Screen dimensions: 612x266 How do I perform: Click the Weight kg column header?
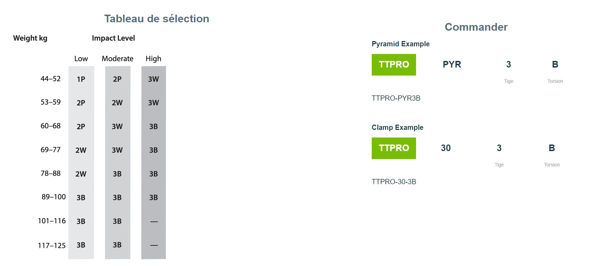point(30,38)
